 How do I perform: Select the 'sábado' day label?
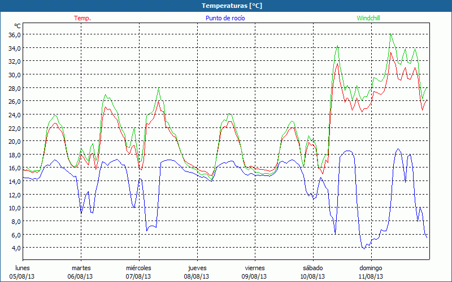312,268
